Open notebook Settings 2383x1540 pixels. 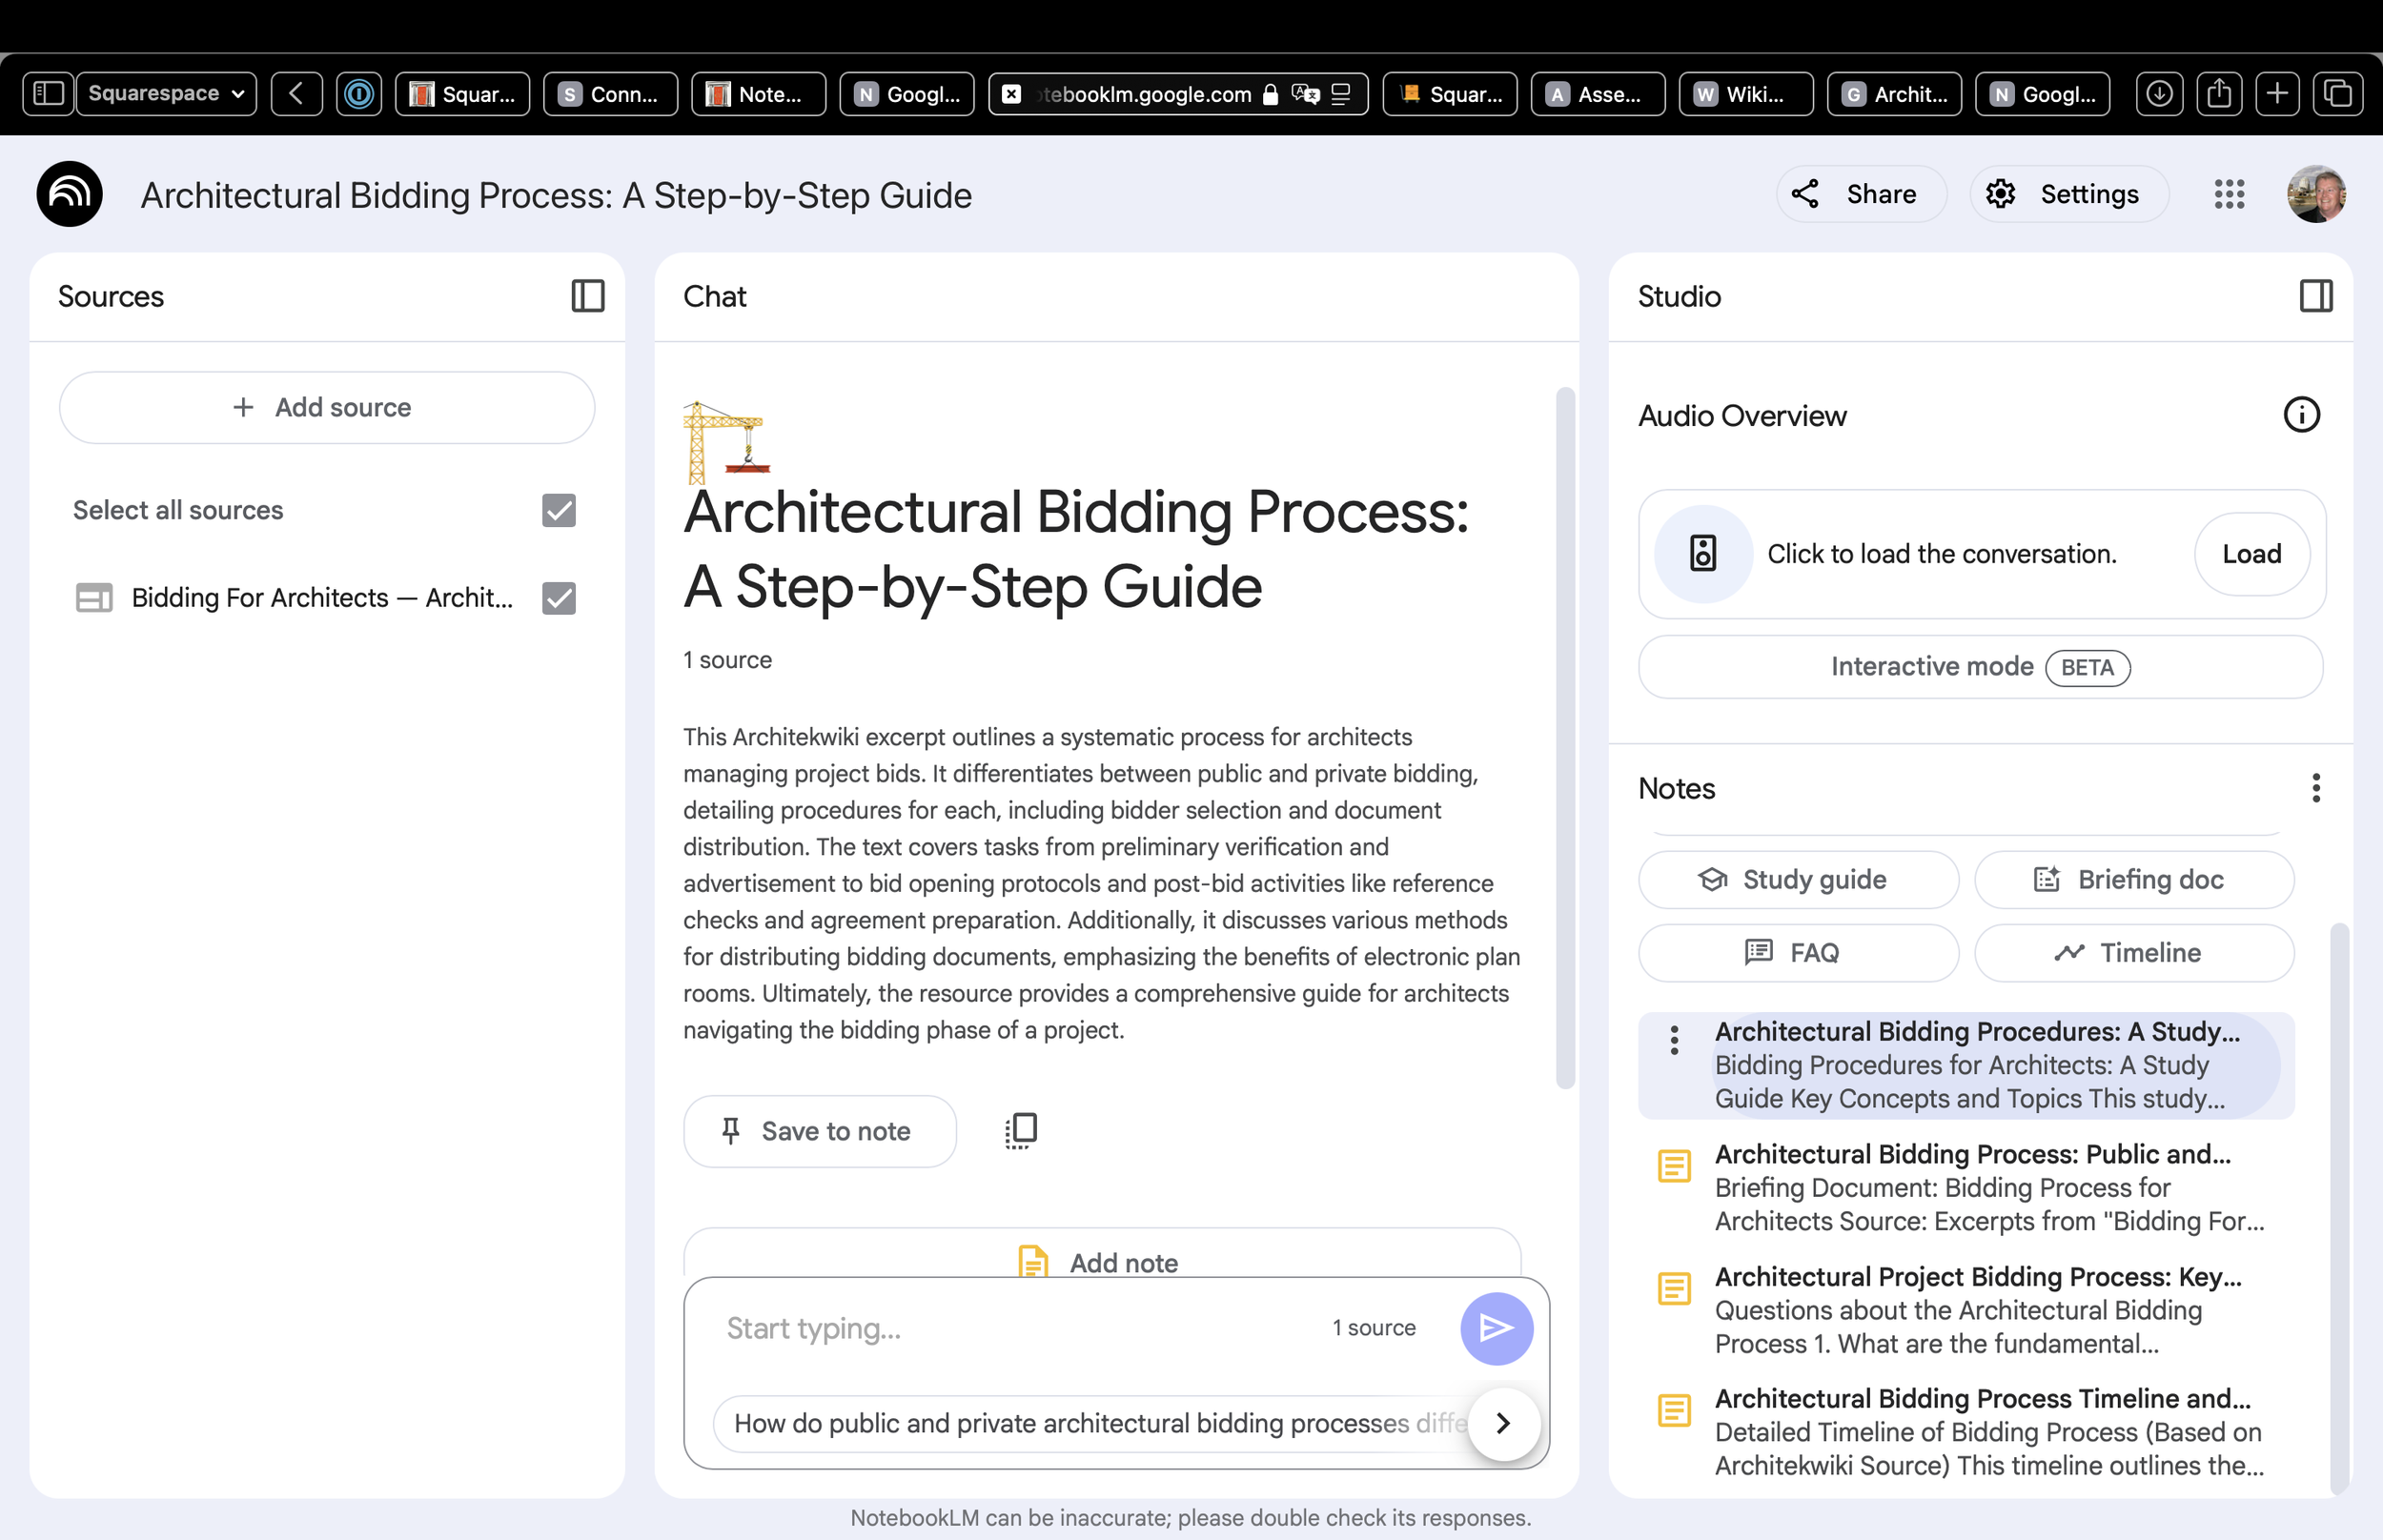2068,194
